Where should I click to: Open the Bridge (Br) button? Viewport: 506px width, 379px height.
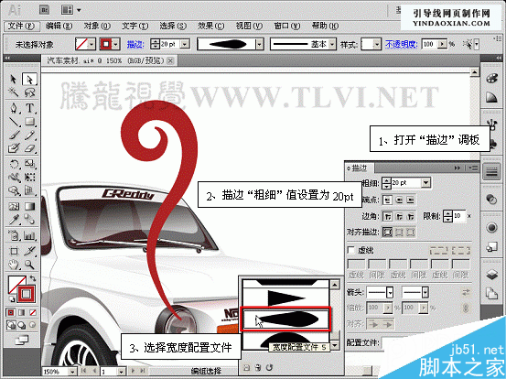45,10
